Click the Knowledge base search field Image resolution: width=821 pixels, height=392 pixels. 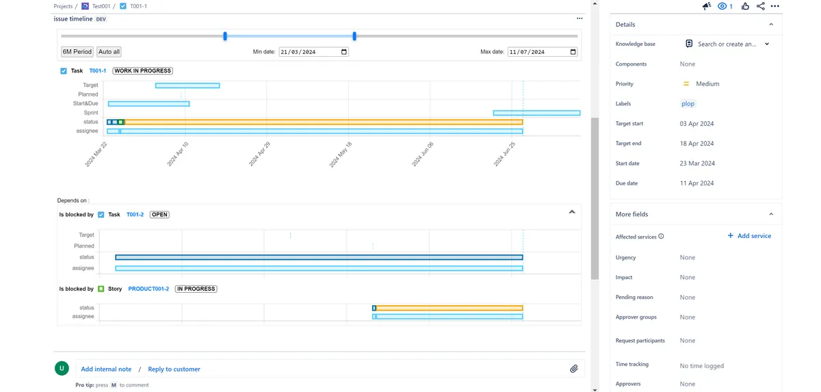[x=727, y=44]
